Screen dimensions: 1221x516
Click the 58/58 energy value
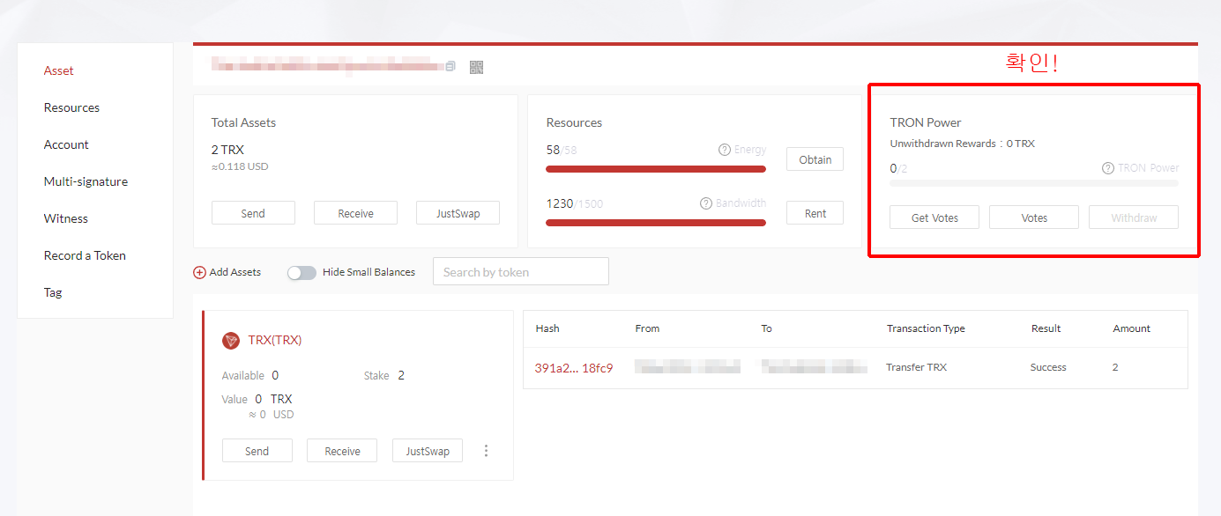[561, 150]
